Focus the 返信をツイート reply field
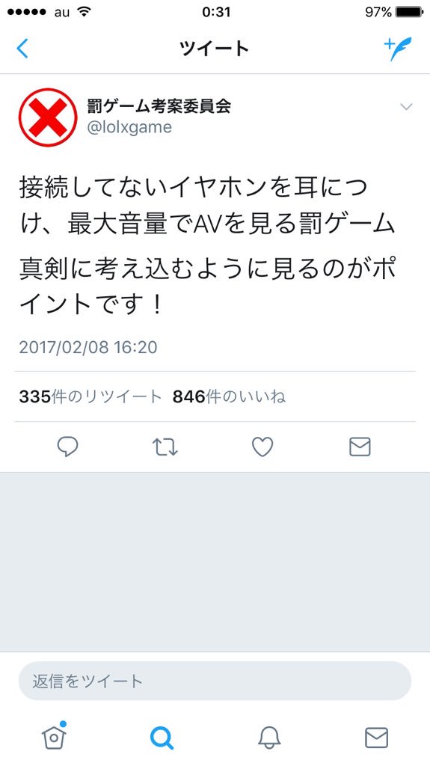Viewport: 430px width, 766px height. click(215, 681)
